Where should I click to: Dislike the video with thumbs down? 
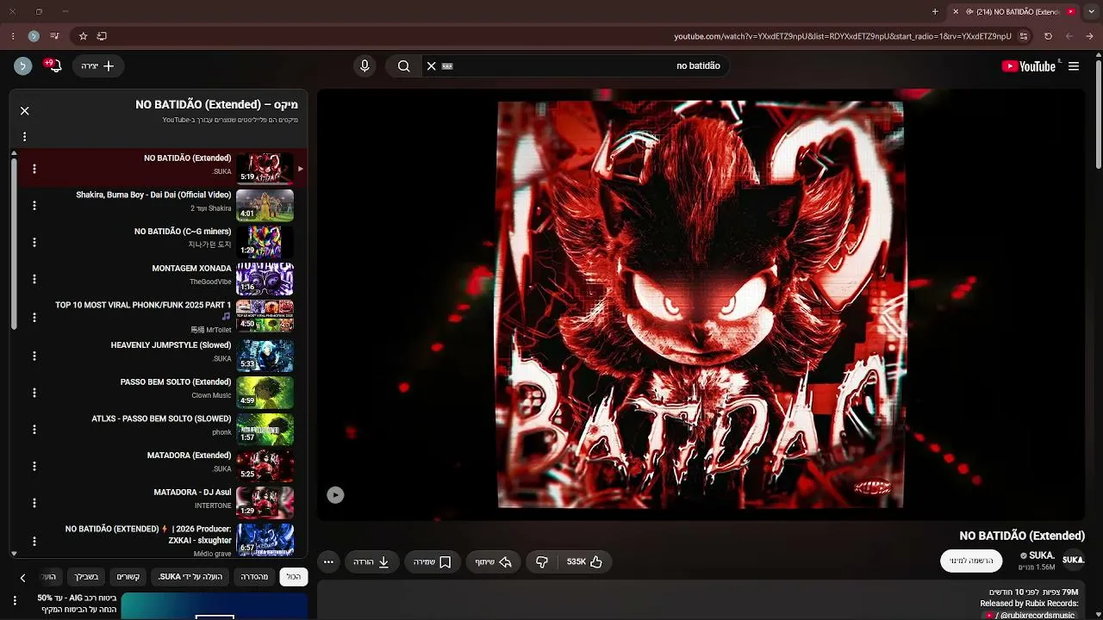coord(542,562)
